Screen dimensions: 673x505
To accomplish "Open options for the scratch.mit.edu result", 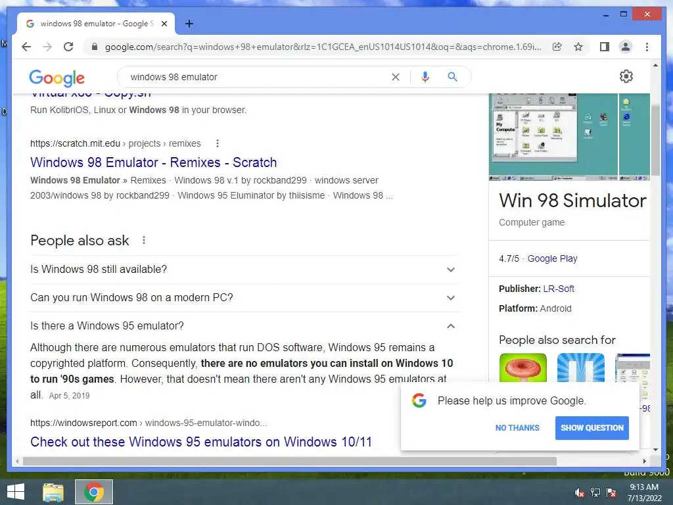I will [217, 143].
